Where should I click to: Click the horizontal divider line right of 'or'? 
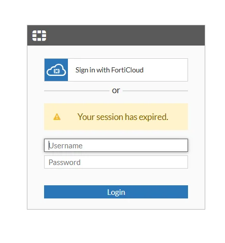coord(155,91)
